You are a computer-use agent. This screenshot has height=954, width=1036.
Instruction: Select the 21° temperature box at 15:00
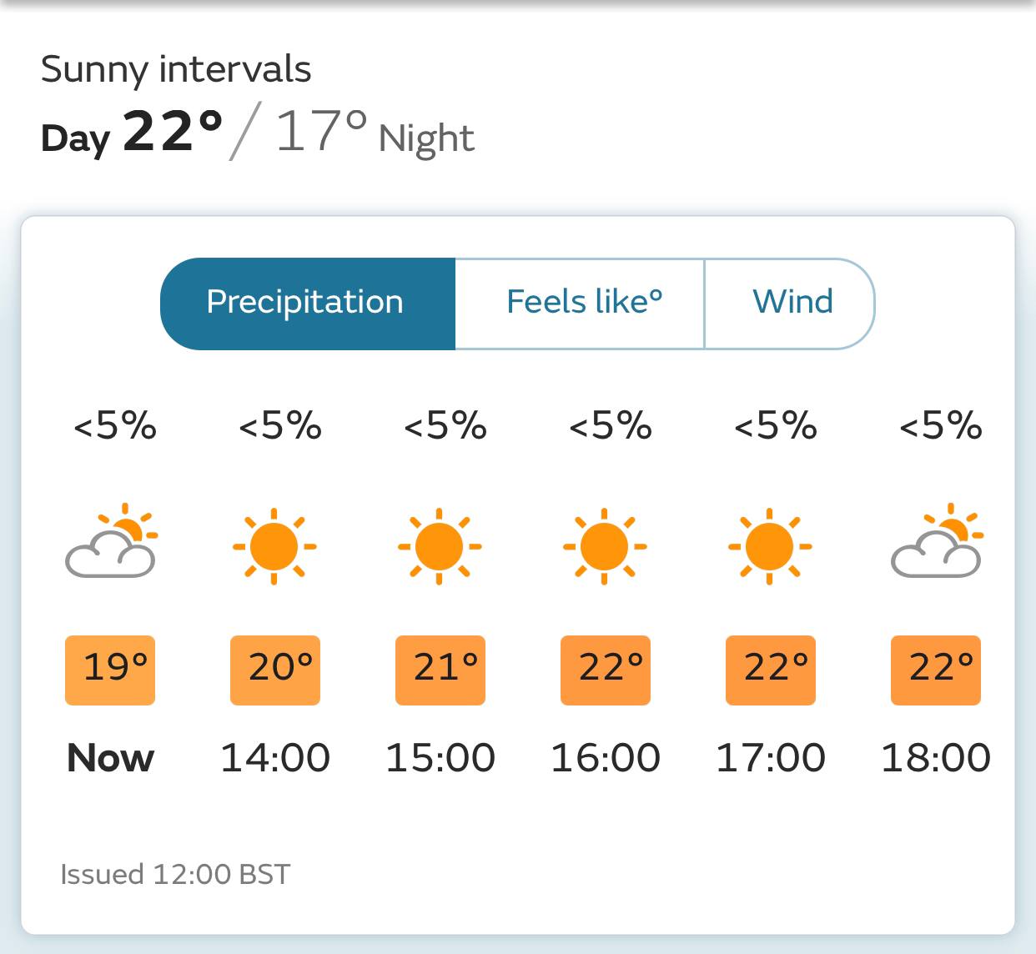pos(440,670)
